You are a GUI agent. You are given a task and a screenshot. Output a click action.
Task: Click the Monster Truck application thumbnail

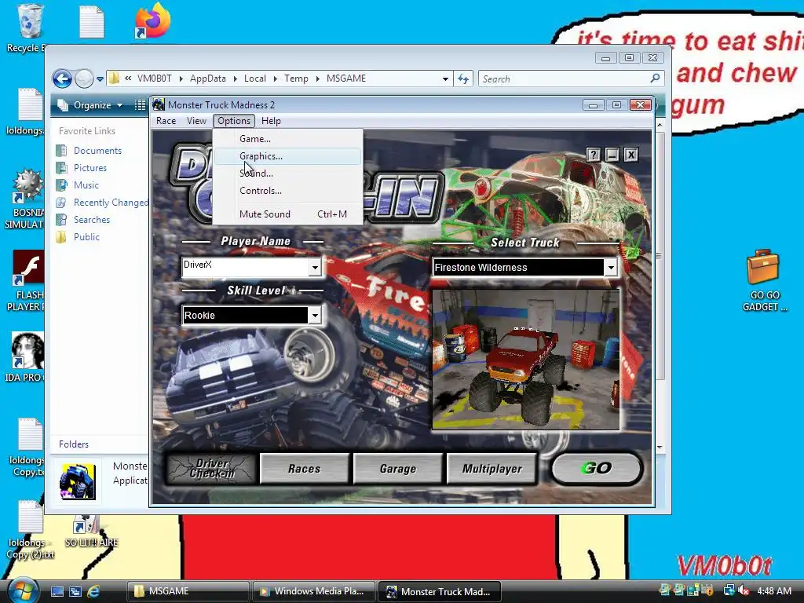78,481
